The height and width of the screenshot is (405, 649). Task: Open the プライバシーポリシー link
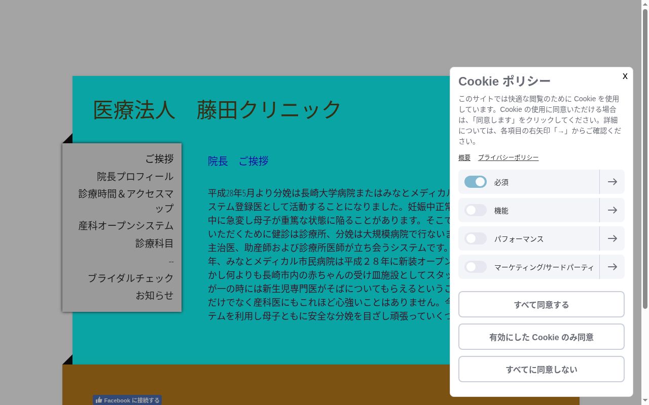[x=508, y=157]
